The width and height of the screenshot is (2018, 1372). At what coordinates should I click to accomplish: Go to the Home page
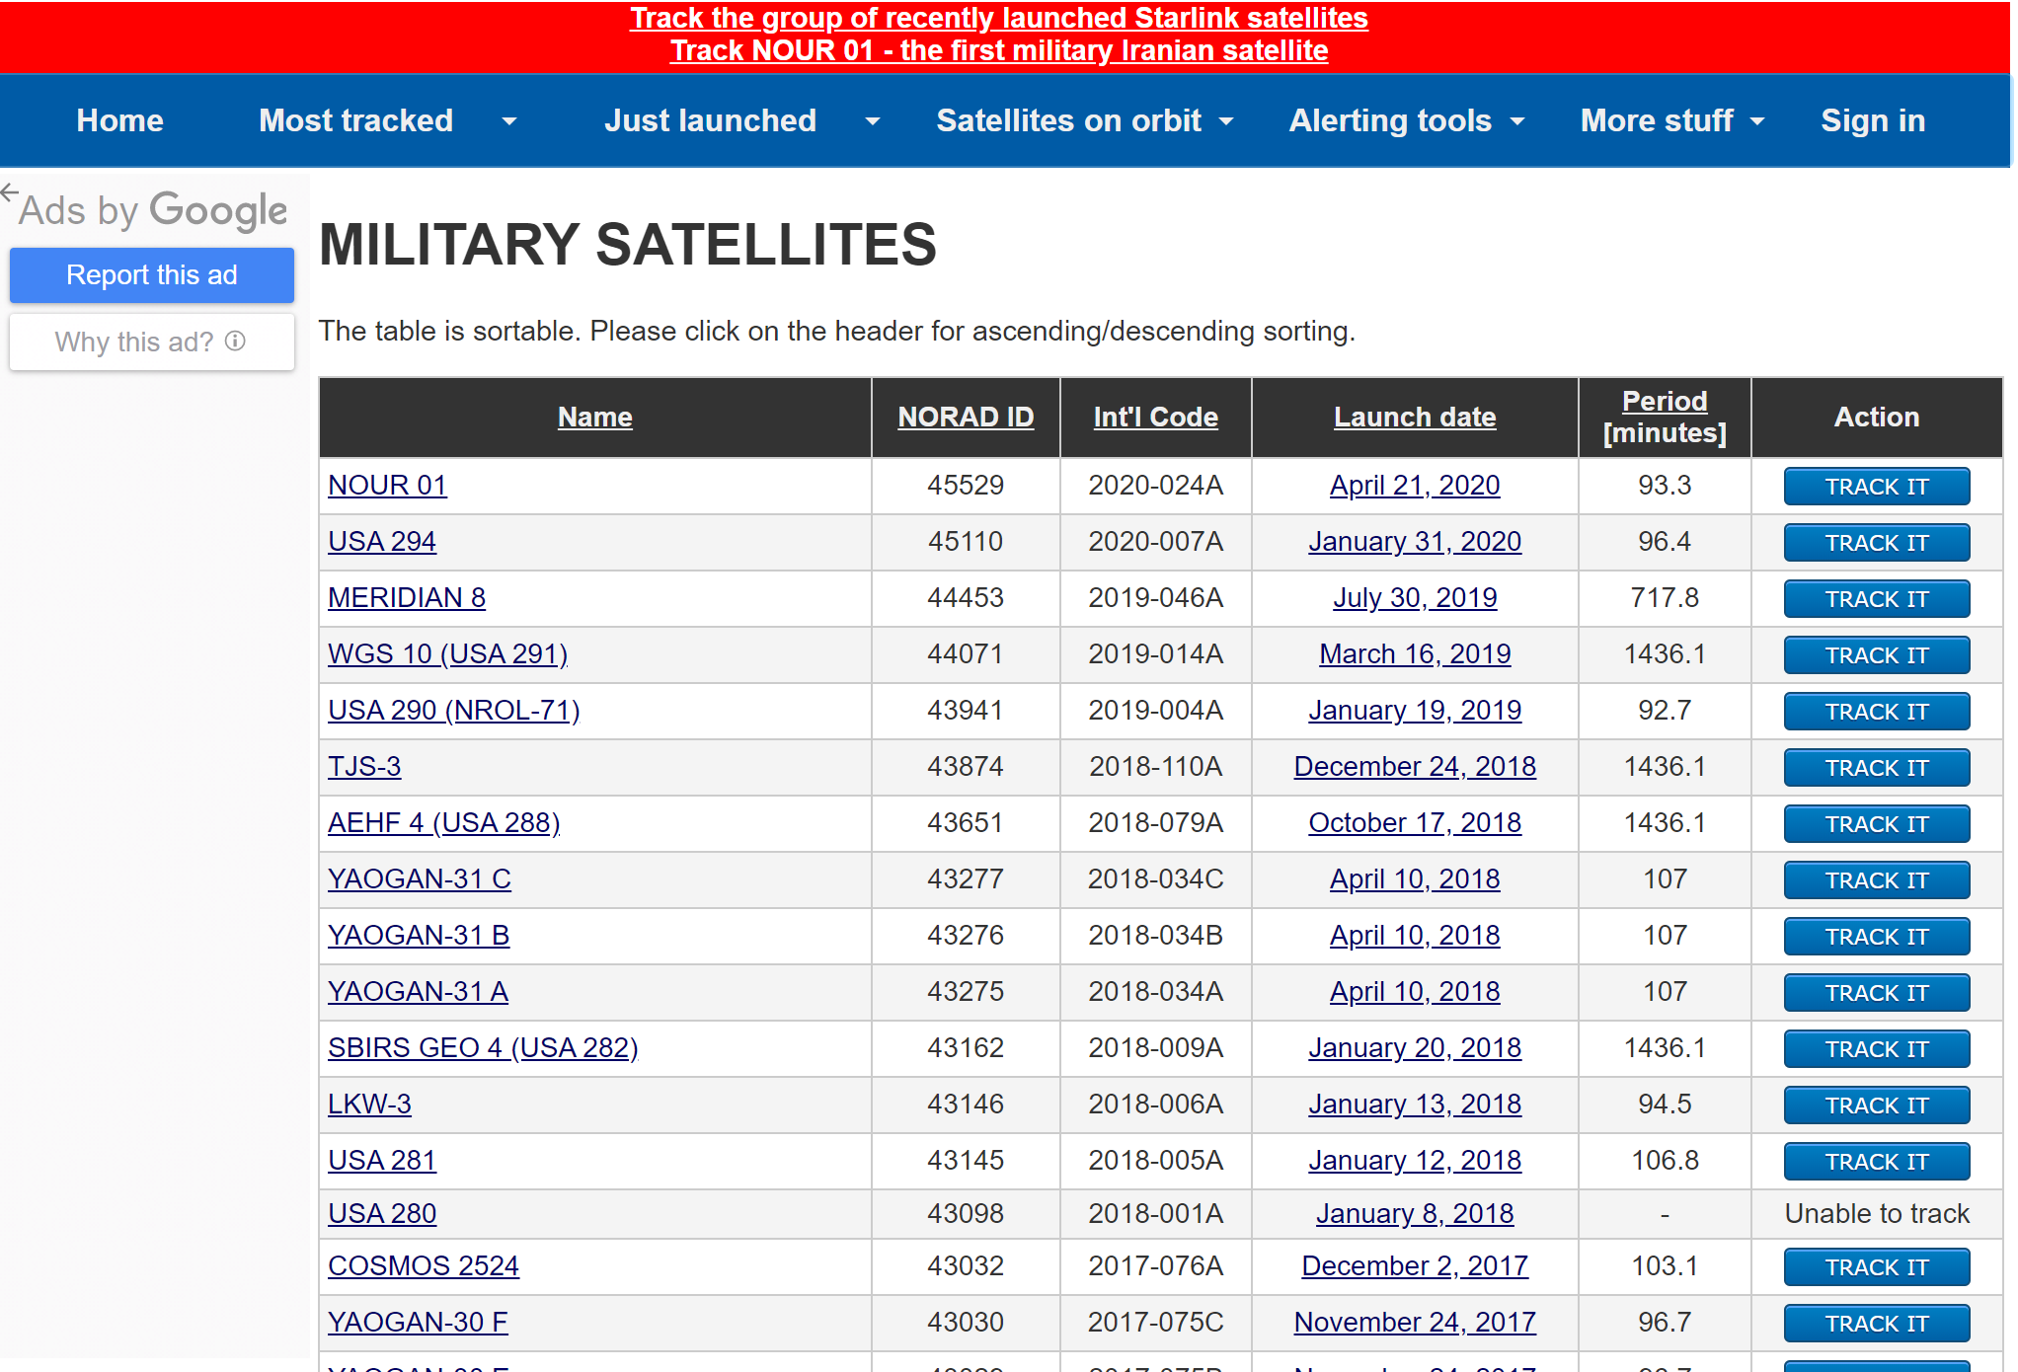point(119,120)
